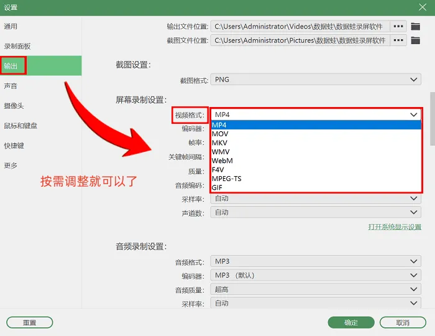Open folder for output file location
Viewport: 435px width, 336px height.
(415, 27)
